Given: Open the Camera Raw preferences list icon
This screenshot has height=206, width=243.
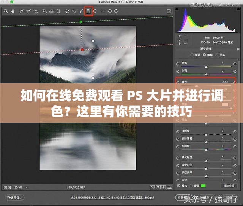Looking at the screenshot, I should coord(103,11).
